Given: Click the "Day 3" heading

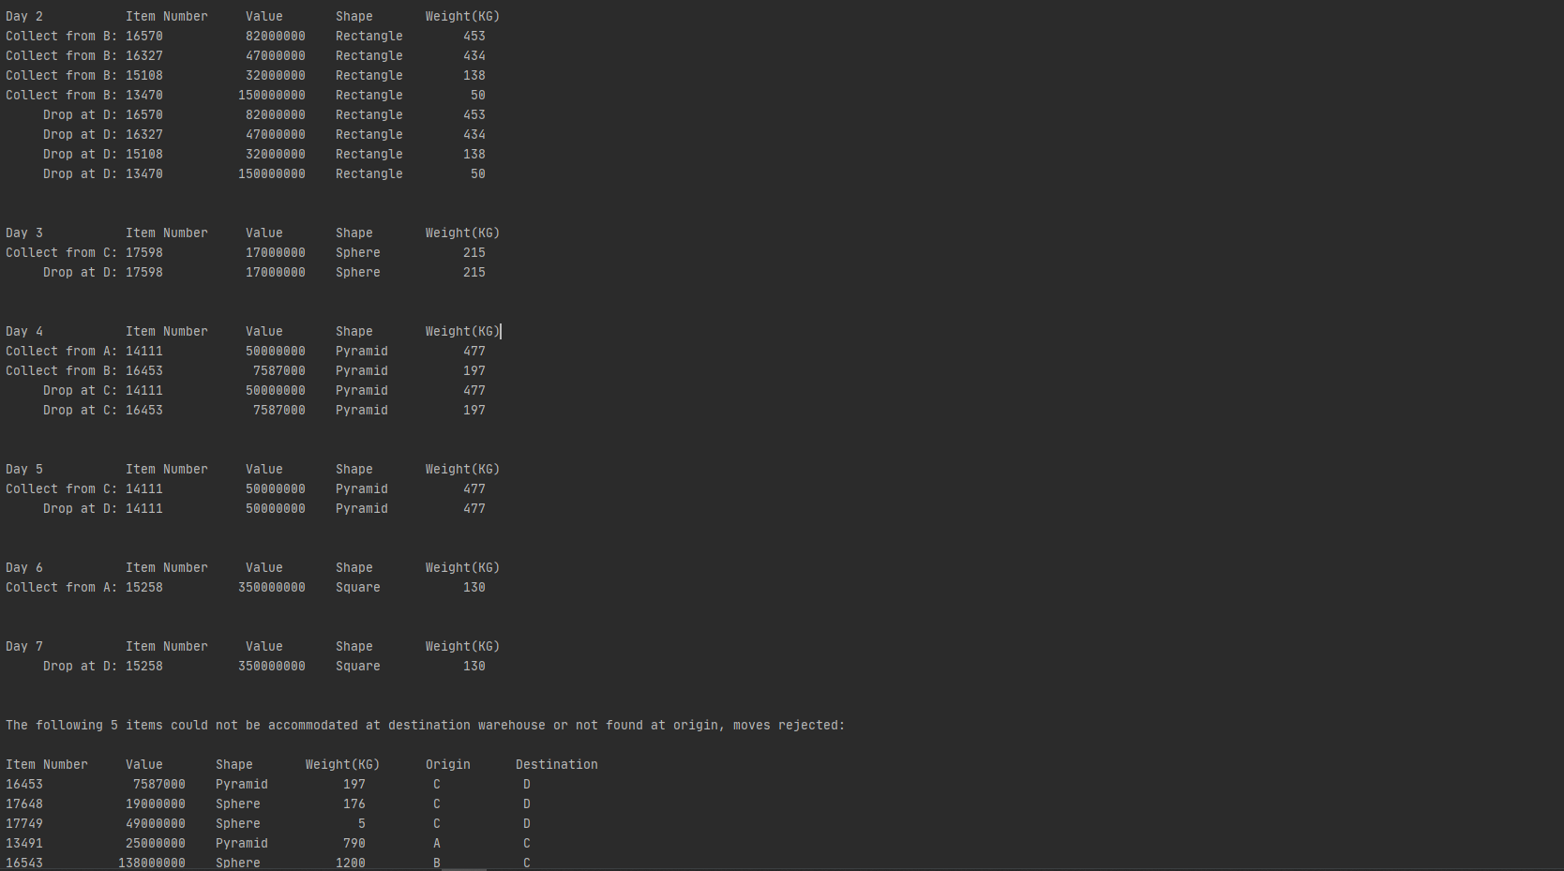Looking at the screenshot, I should click(x=24, y=233).
